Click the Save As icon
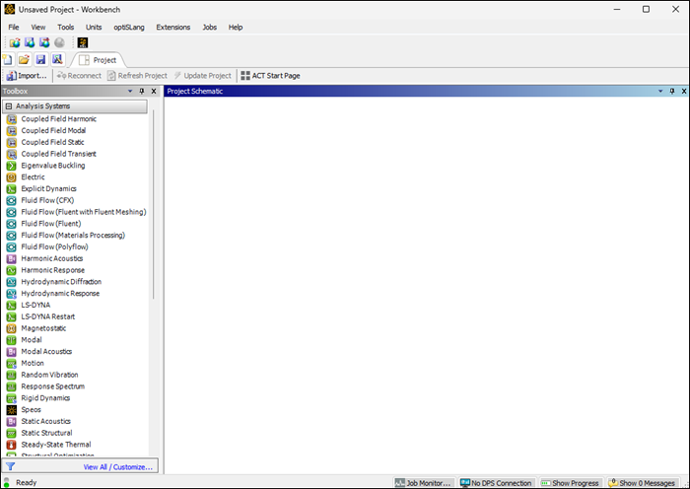690x489 pixels. (57, 59)
